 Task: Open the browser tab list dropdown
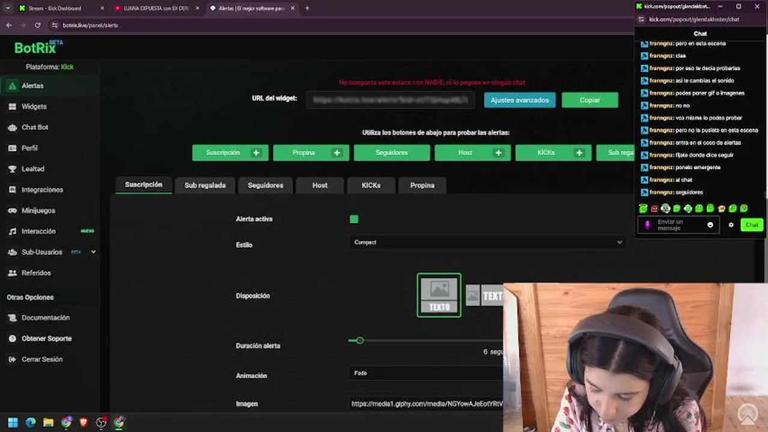(x=7, y=8)
